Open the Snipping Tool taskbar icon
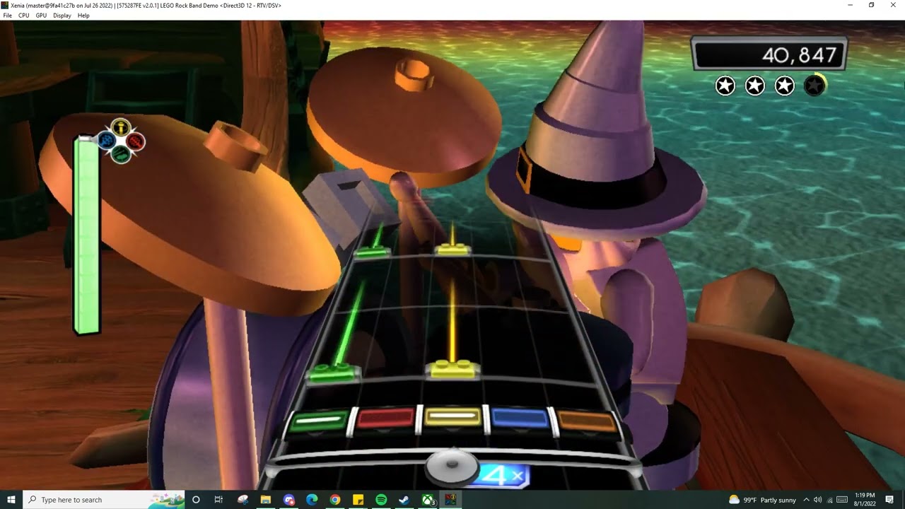This screenshot has height=509, width=905. coord(243,500)
